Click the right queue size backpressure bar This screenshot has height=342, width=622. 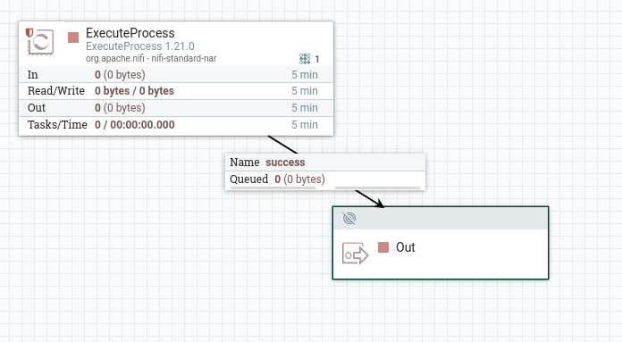pyautogui.click(x=377, y=188)
